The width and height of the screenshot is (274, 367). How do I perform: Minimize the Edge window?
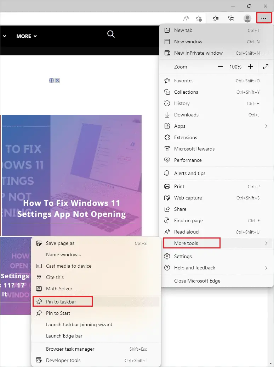click(233, 6)
